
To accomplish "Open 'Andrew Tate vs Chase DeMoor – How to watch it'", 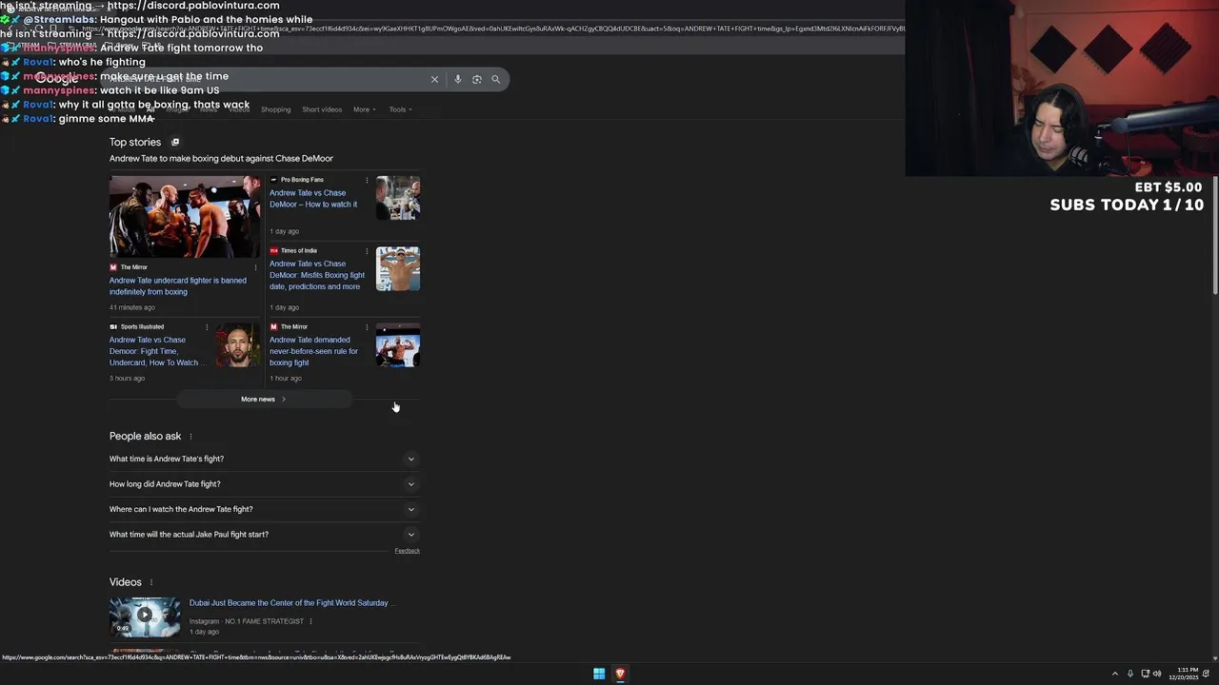I will point(313,199).
